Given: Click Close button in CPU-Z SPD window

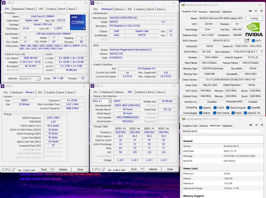Looking at the screenshot, I should (170, 169).
